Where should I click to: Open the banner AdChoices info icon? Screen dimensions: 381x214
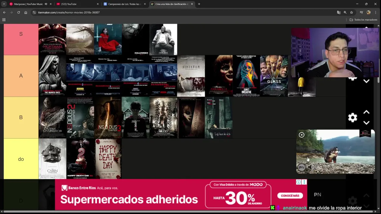[299, 182]
